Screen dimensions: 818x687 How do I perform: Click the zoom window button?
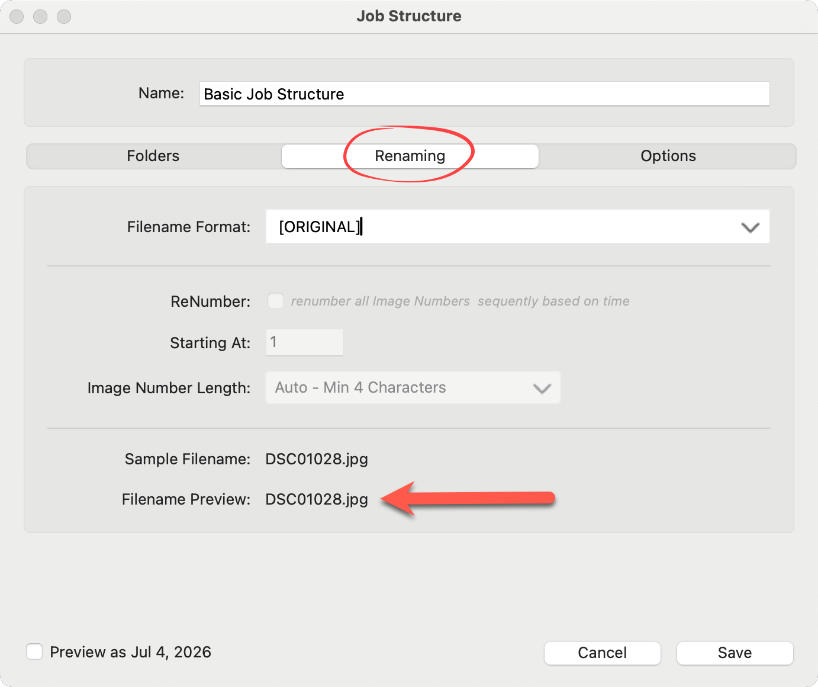click(x=64, y=17)
